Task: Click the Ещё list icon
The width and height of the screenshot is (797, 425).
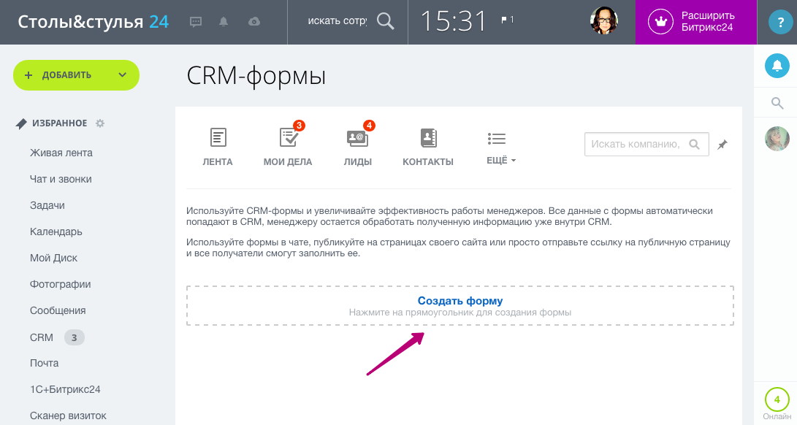Action: point(497,138)
